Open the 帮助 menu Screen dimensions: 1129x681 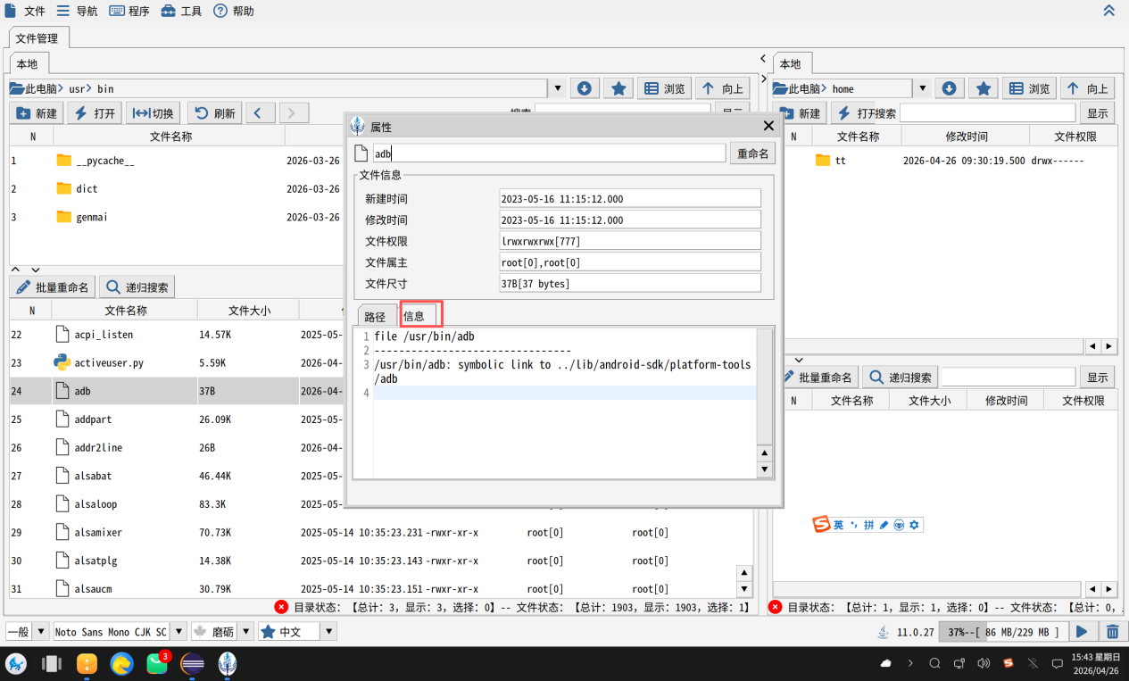pos(234,11)
